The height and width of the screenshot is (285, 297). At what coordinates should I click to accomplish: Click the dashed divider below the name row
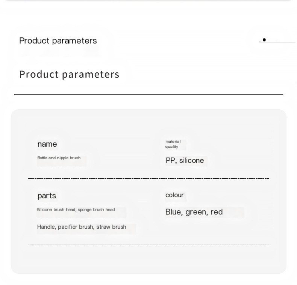click(148, 178)
